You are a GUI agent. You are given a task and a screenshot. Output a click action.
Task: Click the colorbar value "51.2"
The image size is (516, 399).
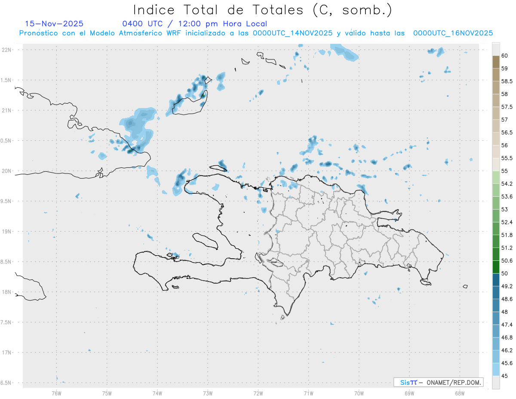pyautogui.click(x=507, y=248)
